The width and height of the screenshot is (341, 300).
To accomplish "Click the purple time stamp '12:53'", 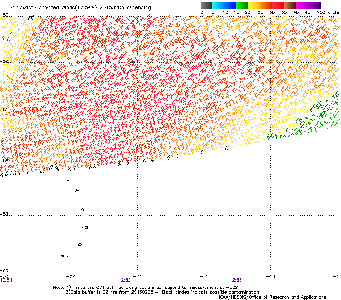I will (x=236, y=280).
